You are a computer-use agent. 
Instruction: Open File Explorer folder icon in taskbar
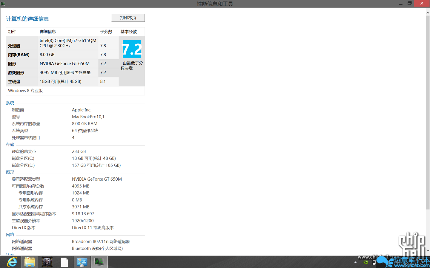[30, 262]
